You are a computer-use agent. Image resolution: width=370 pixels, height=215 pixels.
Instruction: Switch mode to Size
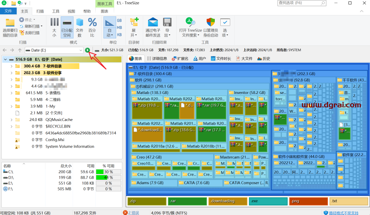(x=54, y=27)
